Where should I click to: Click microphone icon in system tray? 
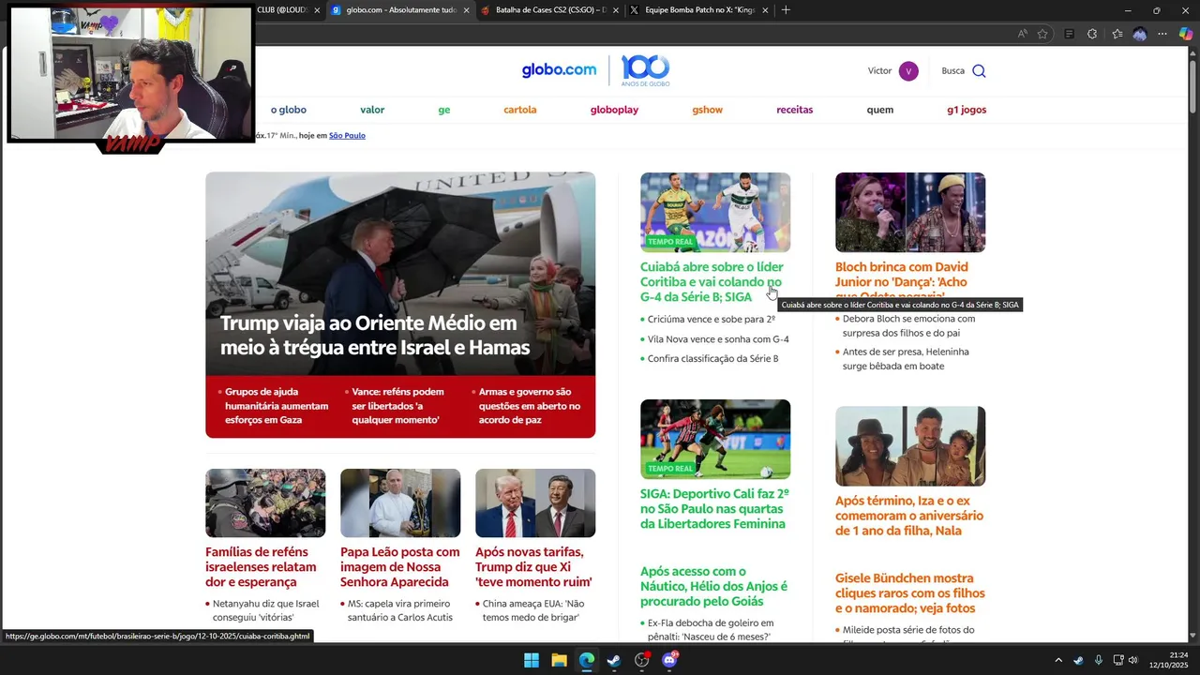click(1098, 660)
